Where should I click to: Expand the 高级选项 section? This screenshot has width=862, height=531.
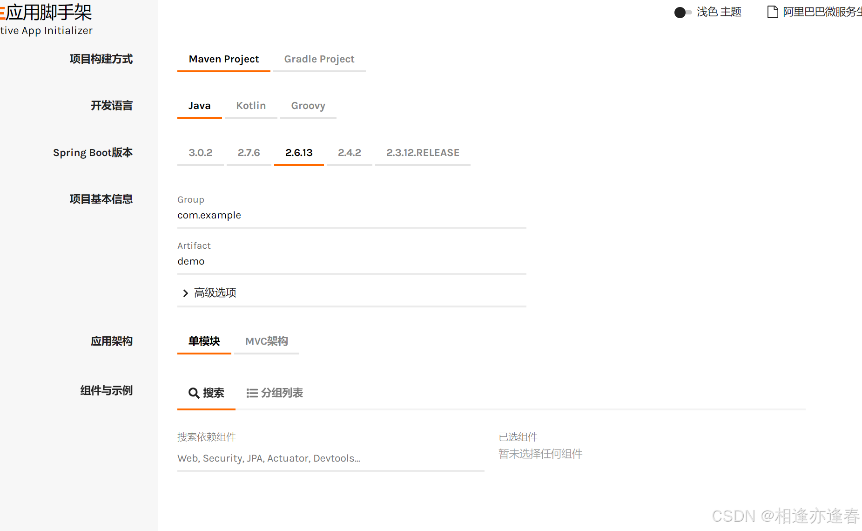215,293
